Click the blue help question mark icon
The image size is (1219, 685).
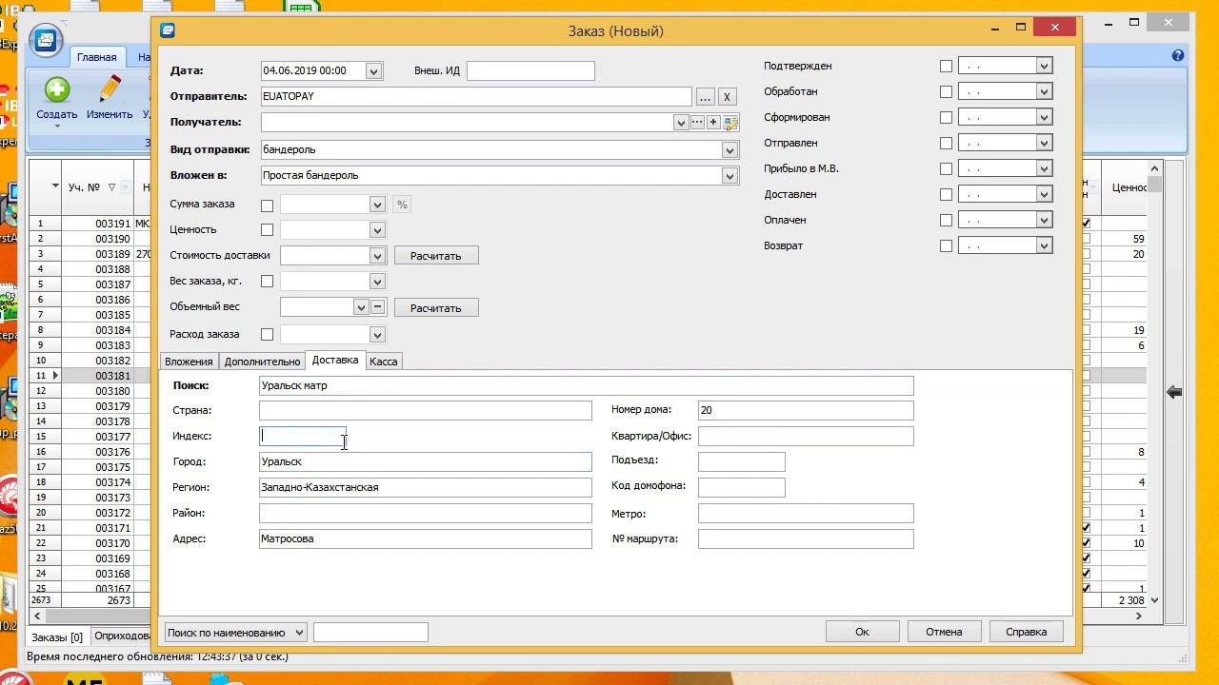click(x=1178, y=56)
